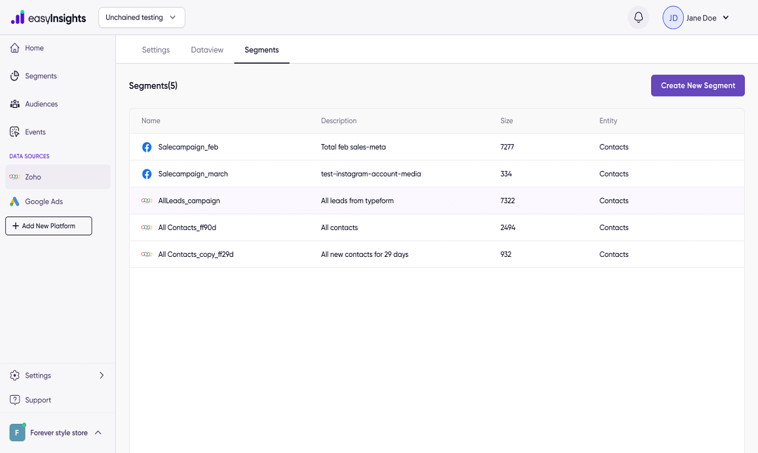The image size is (758, 453).
Task: Open the Support page
Action: click(38, 400)
